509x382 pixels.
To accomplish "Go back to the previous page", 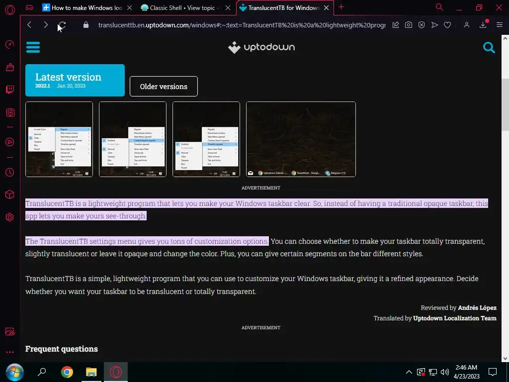I will pyautogui.click(x=29, y=25).
